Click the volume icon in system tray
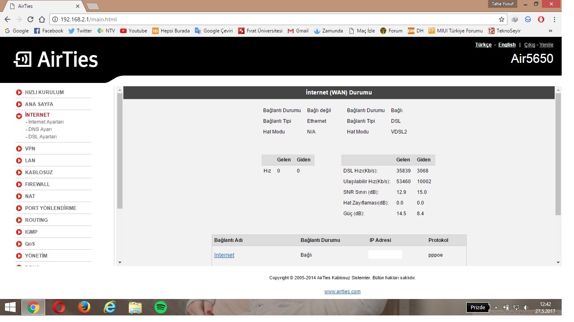The height and width of the screenshot is (322, 574). pos(526,307)
